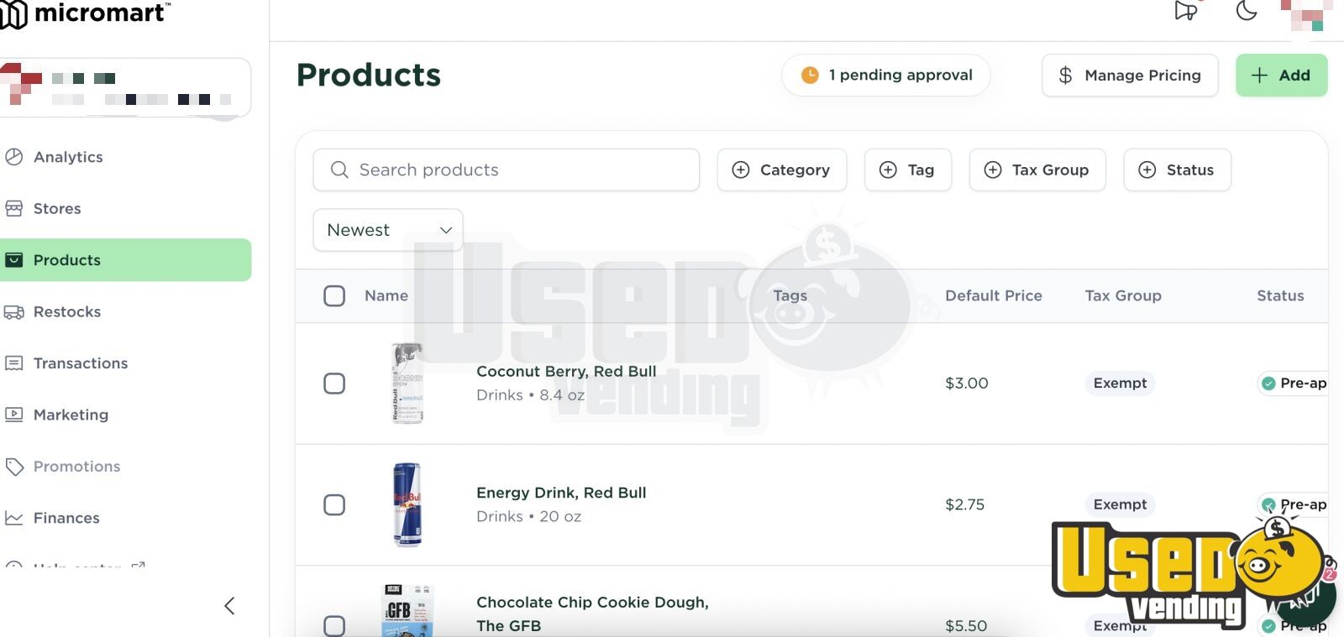Click the orange pending approval clock icon

pyautogui.click(x=810, y=76)
